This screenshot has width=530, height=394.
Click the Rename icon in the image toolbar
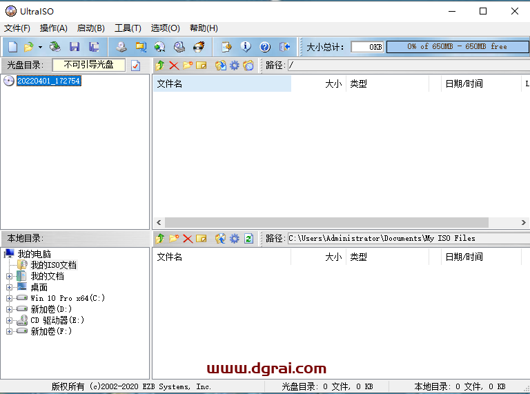coord(201,66)
